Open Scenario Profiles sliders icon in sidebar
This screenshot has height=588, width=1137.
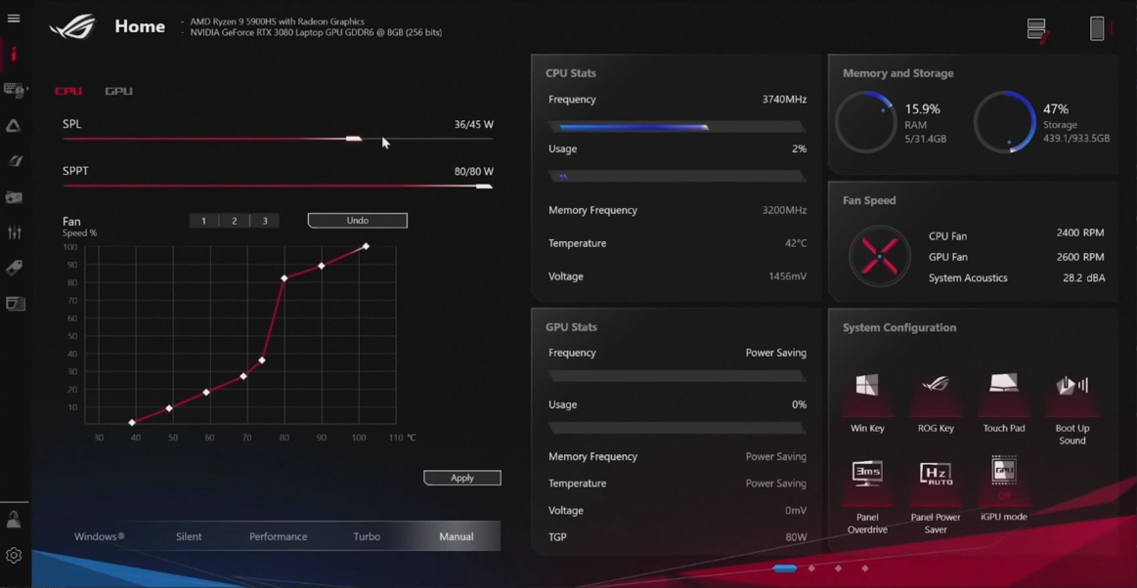click(x=14, y=232)
